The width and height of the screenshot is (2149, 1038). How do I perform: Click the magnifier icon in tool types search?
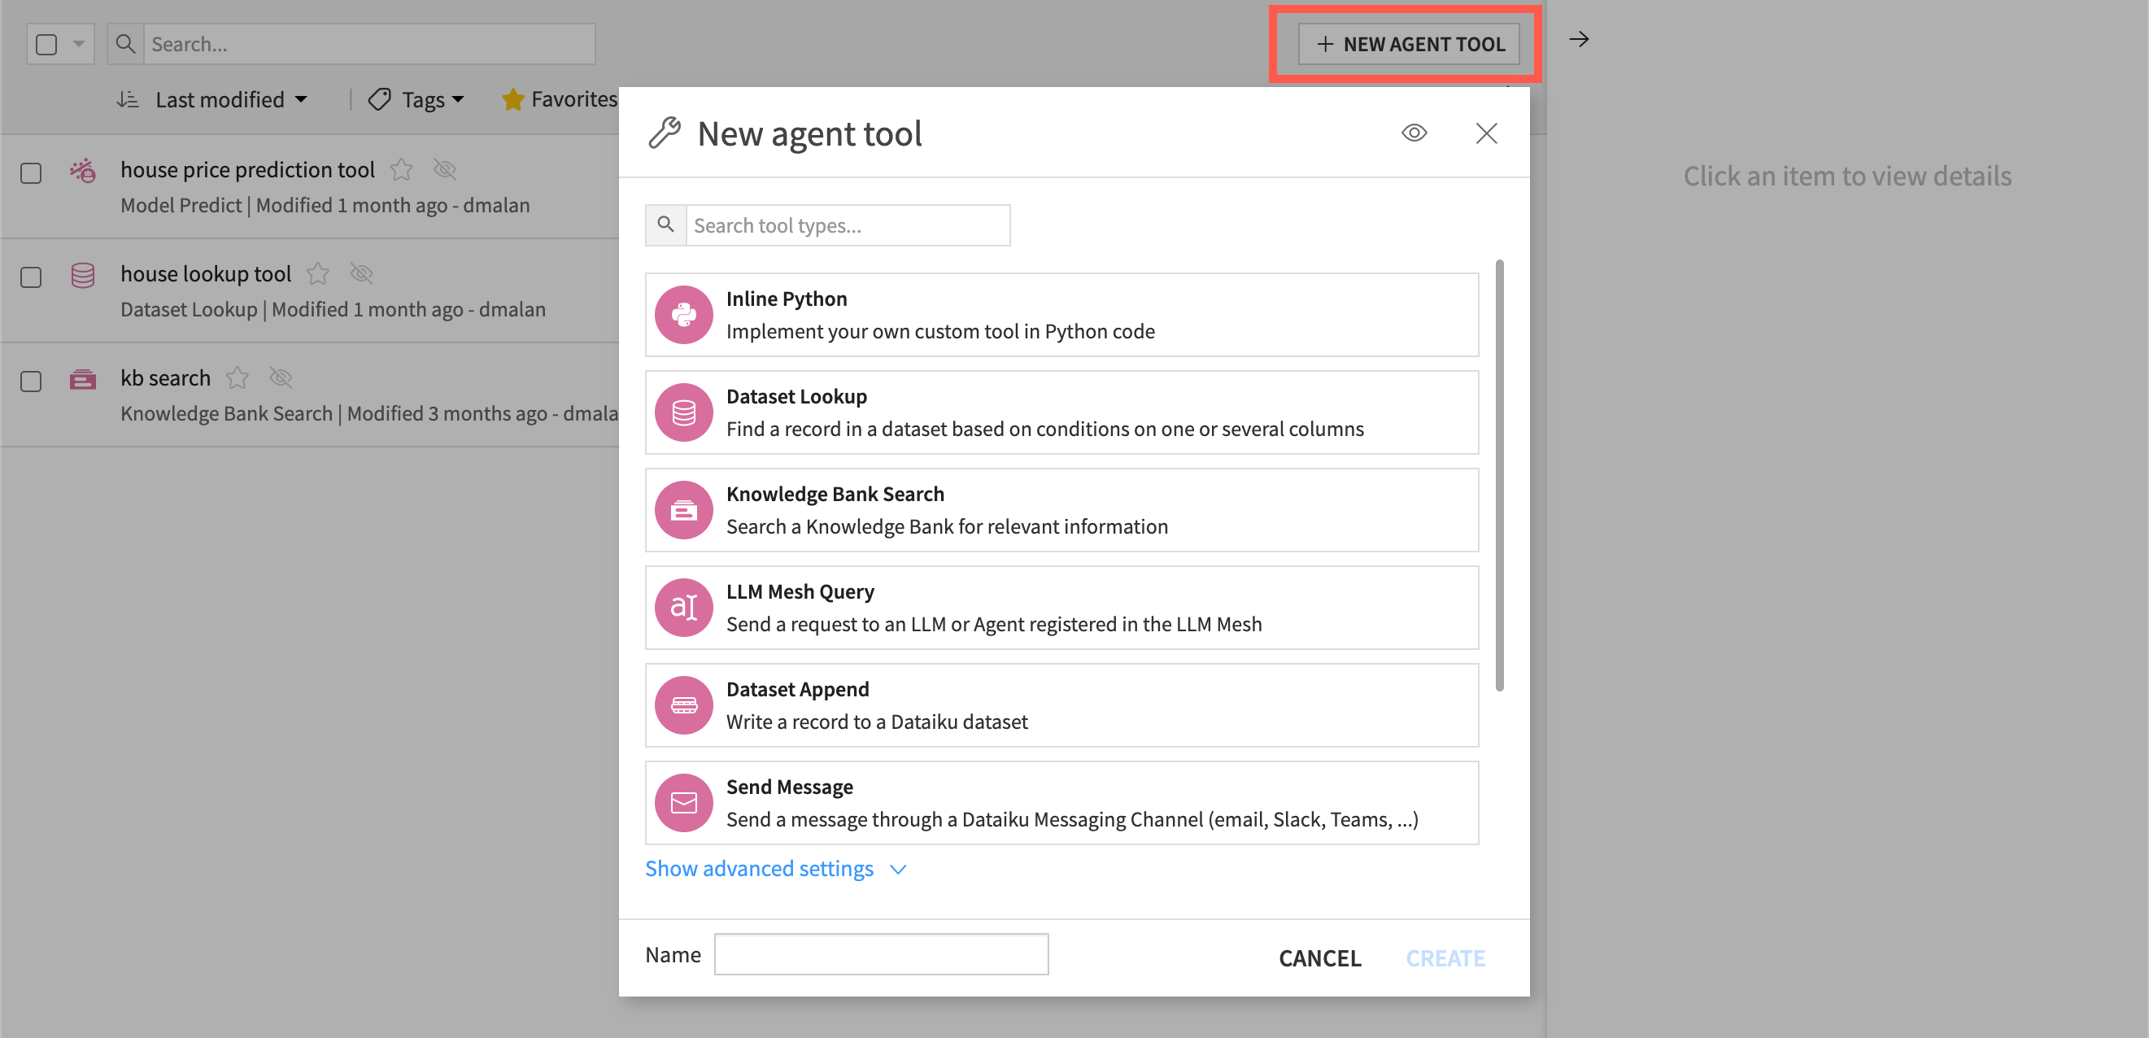coord(665,225)
